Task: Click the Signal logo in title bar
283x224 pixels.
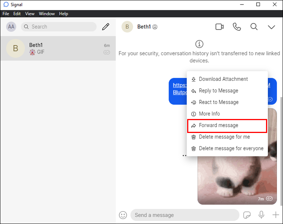Action: 6,5
